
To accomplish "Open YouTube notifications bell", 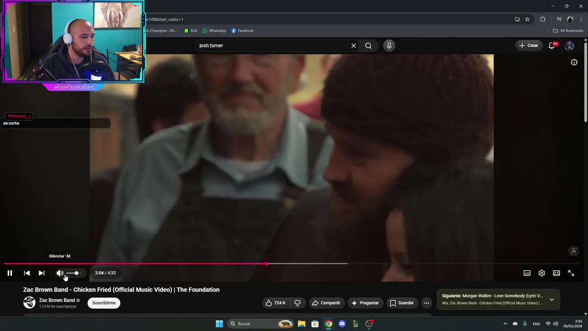I will pyautogui.click(x=552, y=46).
